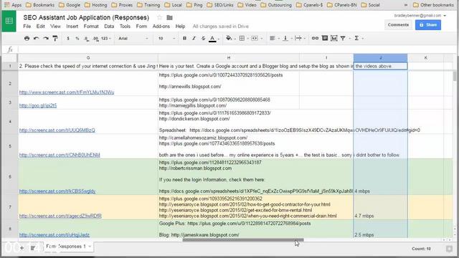Open the View menu
Screen dimensions: 459x258
(55, 27)
